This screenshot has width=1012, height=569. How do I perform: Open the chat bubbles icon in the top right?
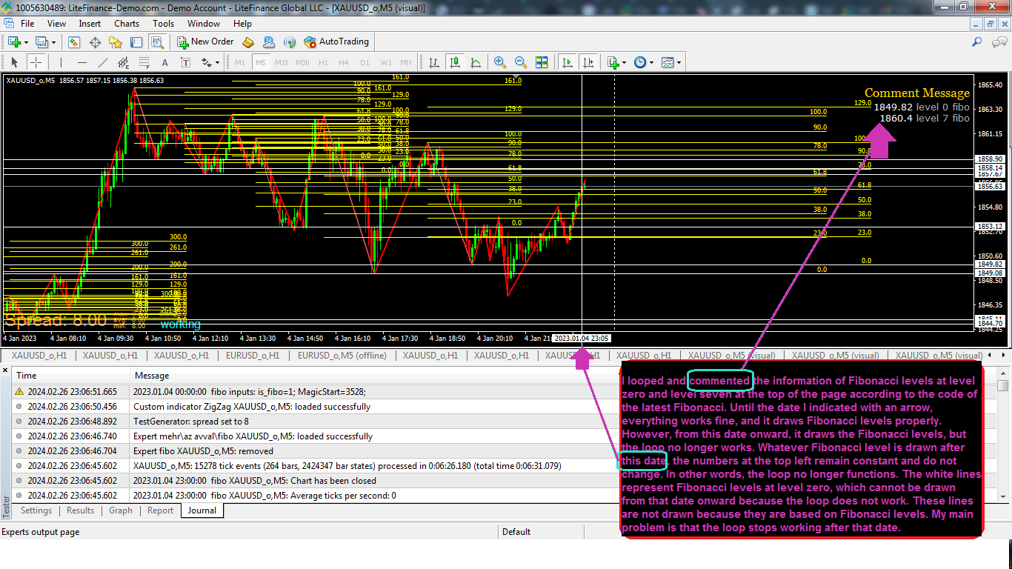(999, 42)
